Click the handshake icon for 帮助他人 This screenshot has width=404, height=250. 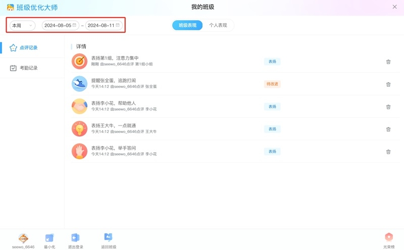tap(79, 106)
